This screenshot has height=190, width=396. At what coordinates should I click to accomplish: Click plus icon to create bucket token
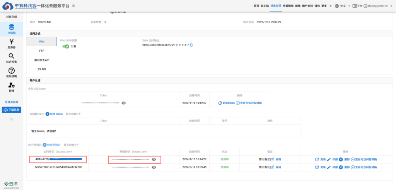(48, 114)
